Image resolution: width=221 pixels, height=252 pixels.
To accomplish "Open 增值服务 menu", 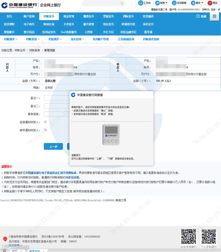I will click(x=9, y=32).
